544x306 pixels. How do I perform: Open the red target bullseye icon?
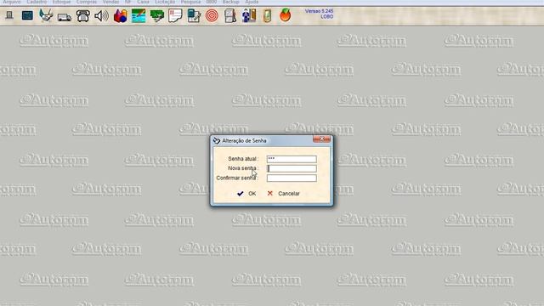pos(212,15)
